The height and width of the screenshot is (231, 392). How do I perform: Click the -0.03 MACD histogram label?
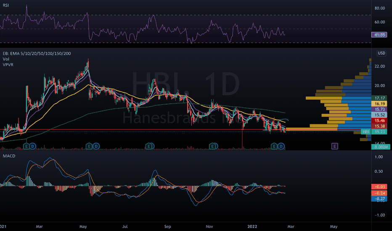[x=379, y=187]
